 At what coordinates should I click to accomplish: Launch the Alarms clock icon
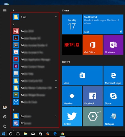[16, 102]
